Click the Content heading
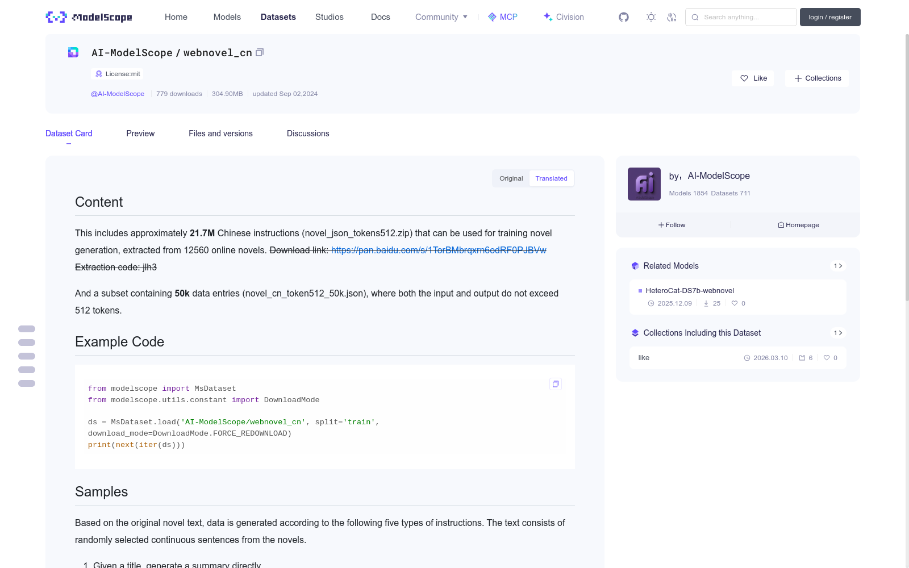This screenshot has height=568, width=909. (99, 202)
